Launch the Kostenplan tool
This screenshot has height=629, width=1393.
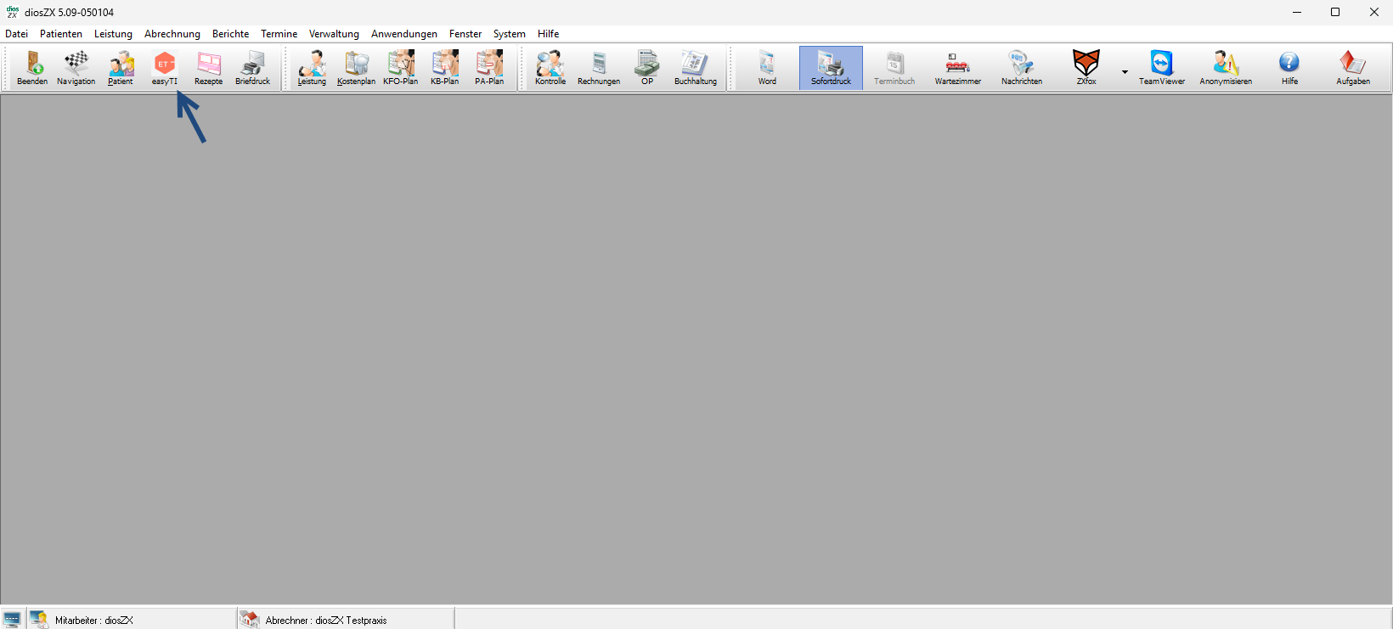pos(356,67)
